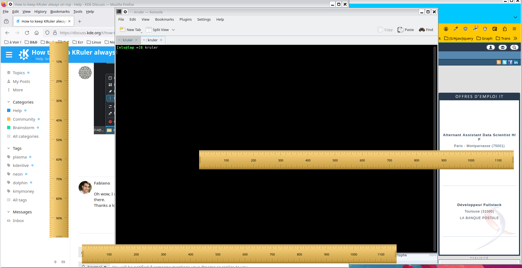
Task: Go to Firefox home page icon
Action: pos(36,33)
